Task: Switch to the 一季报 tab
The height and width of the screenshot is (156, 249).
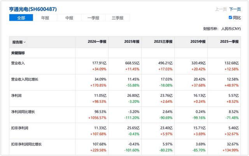Action: [x=93, y=18]
